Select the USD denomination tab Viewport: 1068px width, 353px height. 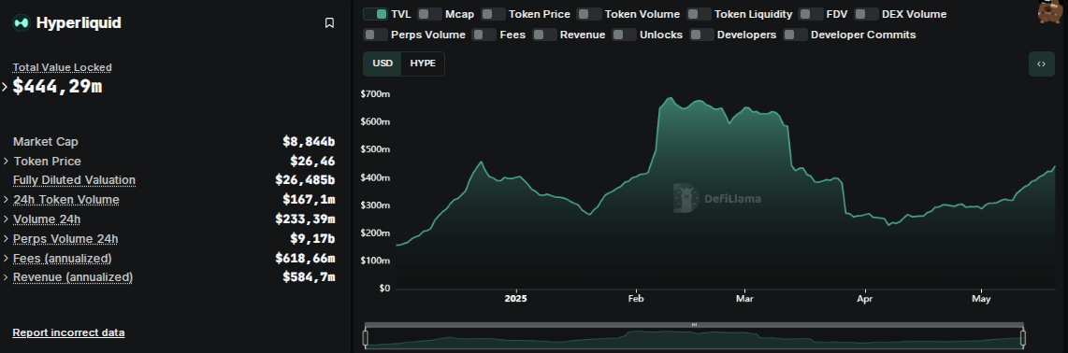point(382,64)
